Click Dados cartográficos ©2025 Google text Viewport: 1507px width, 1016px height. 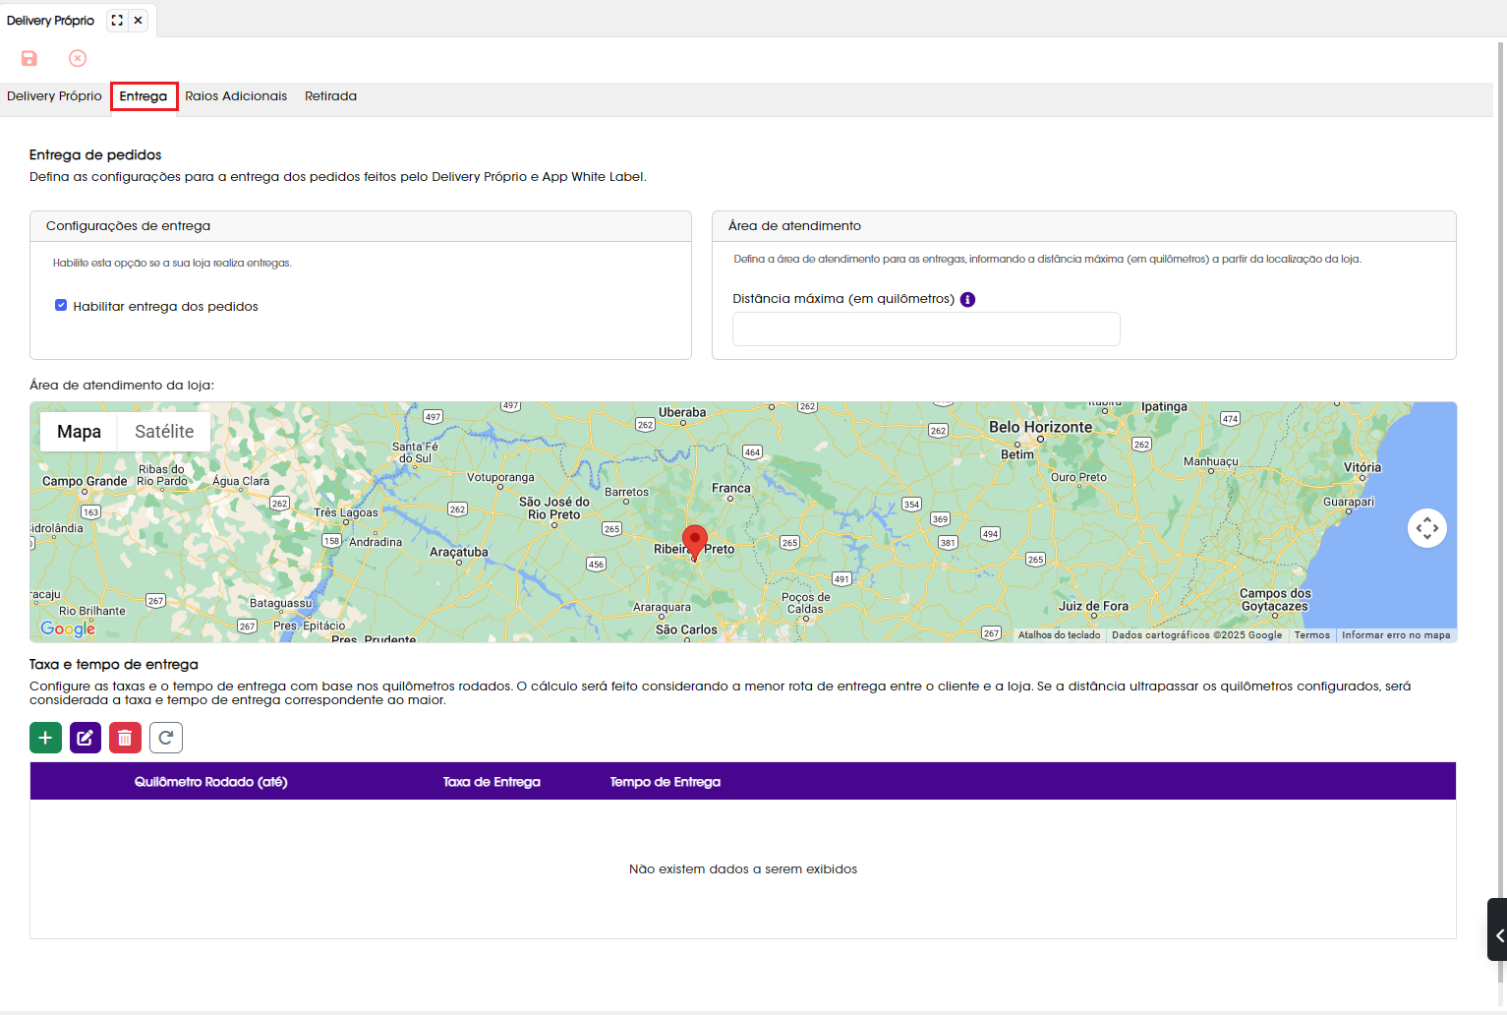click(1196, 635)
